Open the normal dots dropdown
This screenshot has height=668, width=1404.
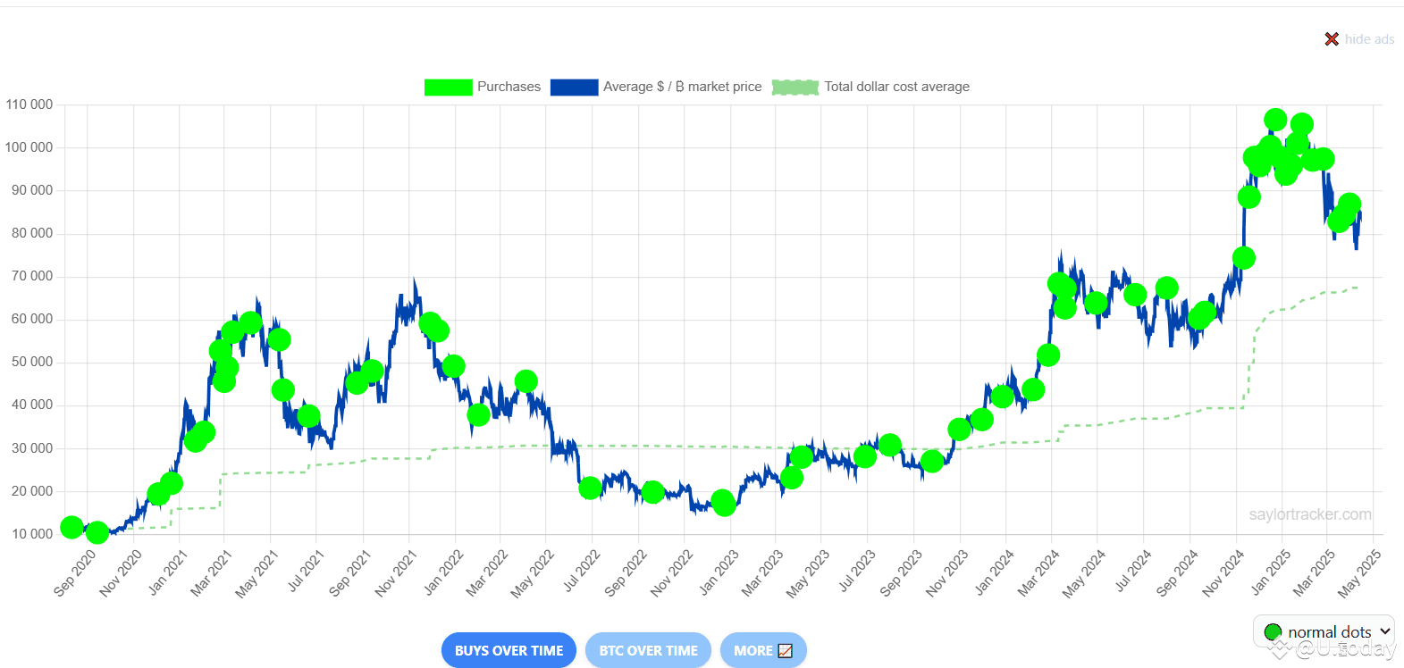coord(1324,631)
